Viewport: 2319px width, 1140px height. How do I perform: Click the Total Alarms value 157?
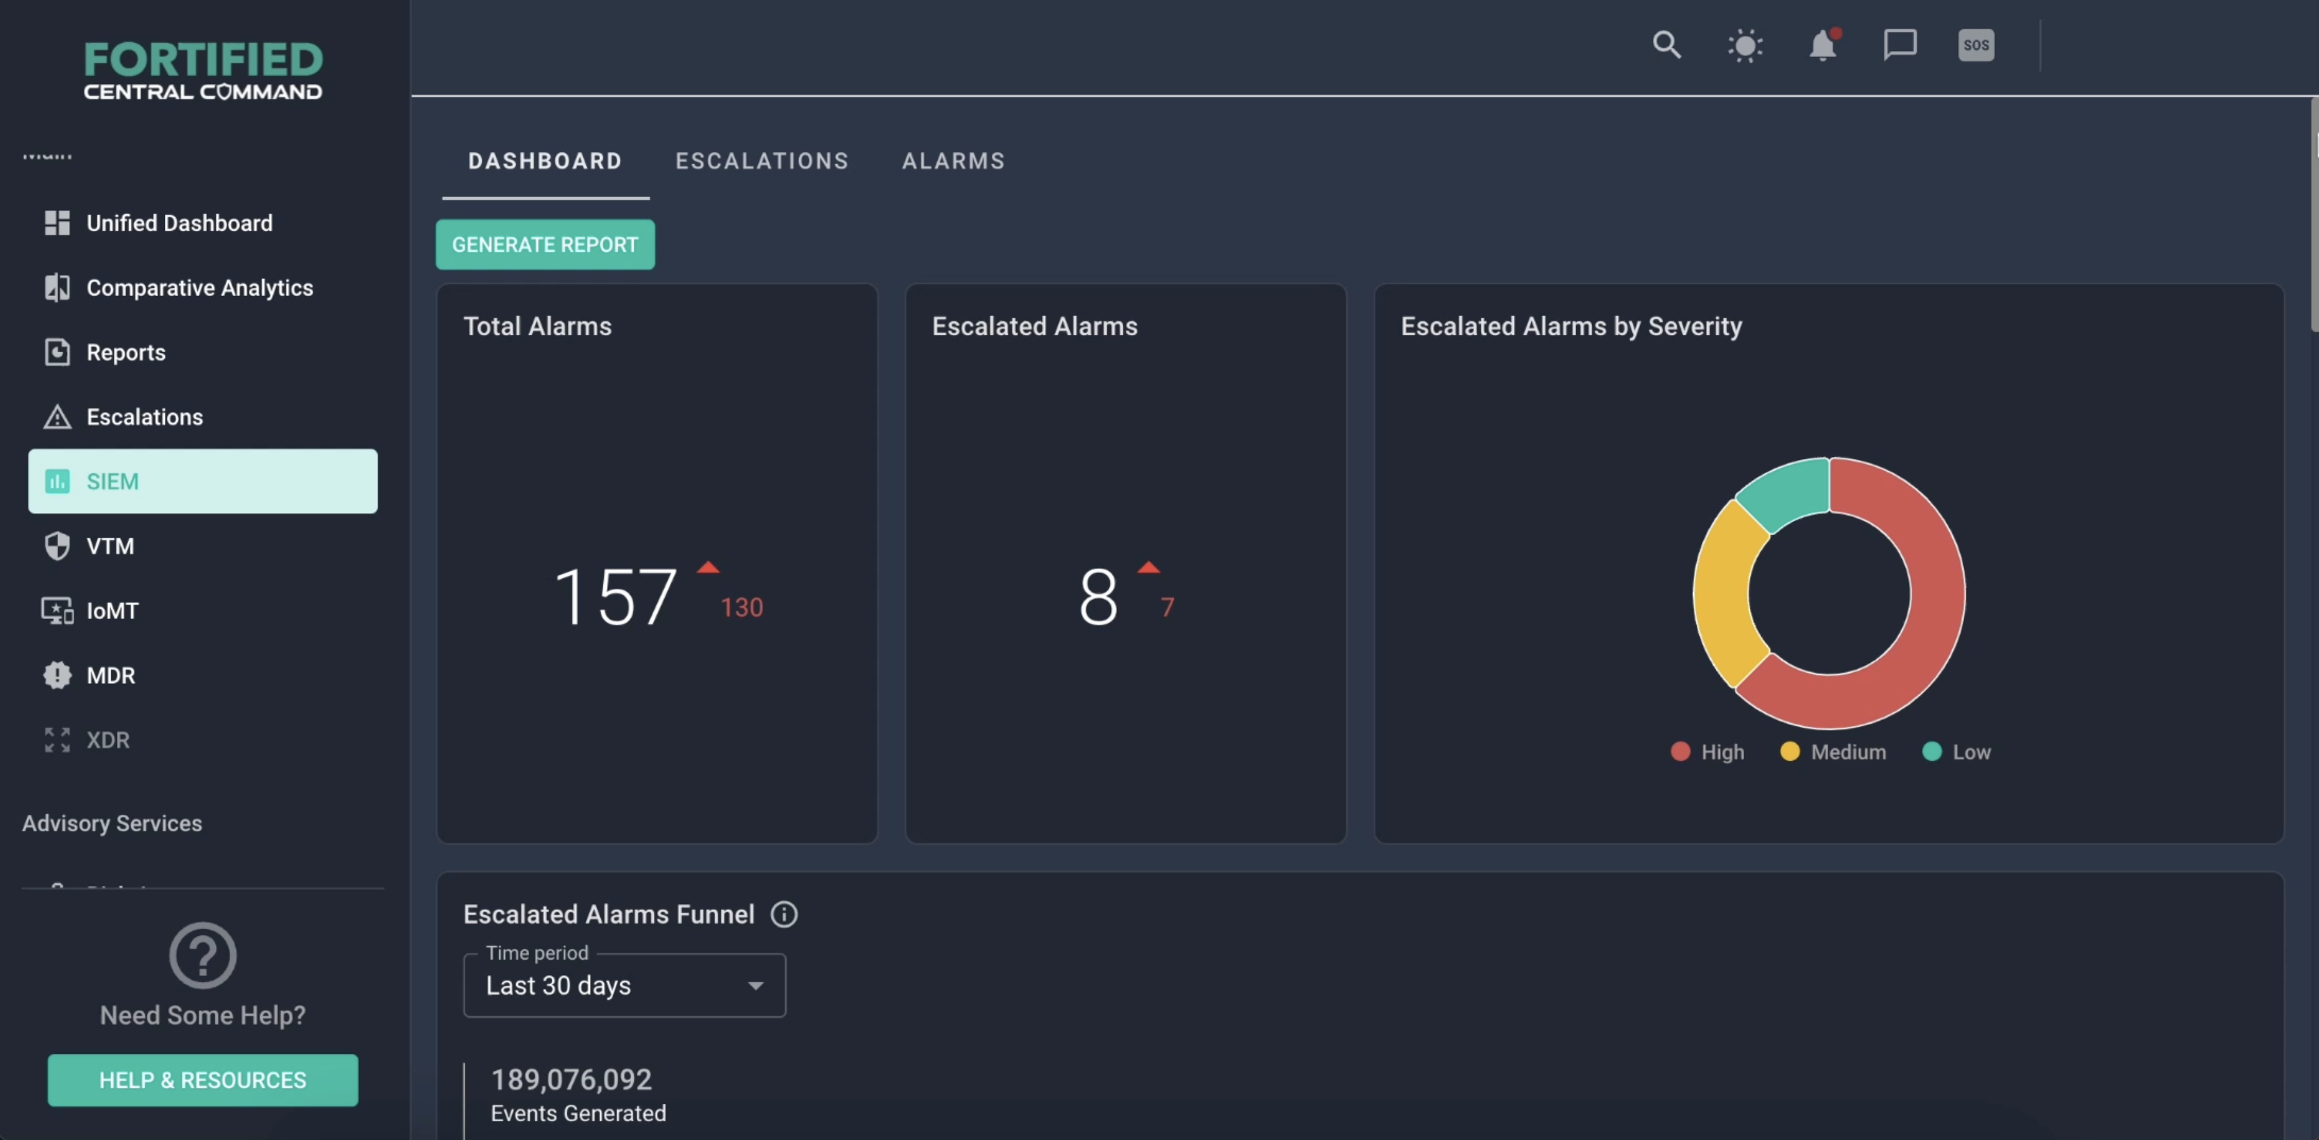(x=615, y=596)
